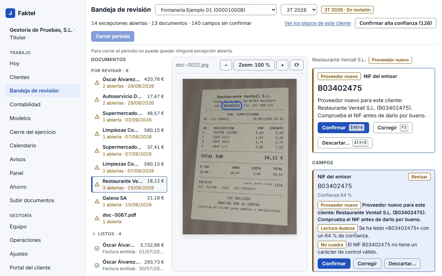
Task: Click Confirmar in the Campos card
Action: [x=334, y=264]
